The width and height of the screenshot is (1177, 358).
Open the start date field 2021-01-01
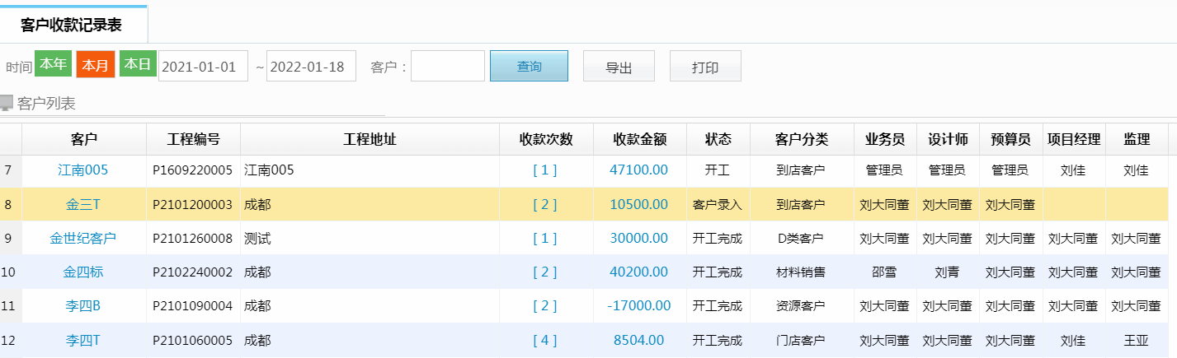point(203,67)
